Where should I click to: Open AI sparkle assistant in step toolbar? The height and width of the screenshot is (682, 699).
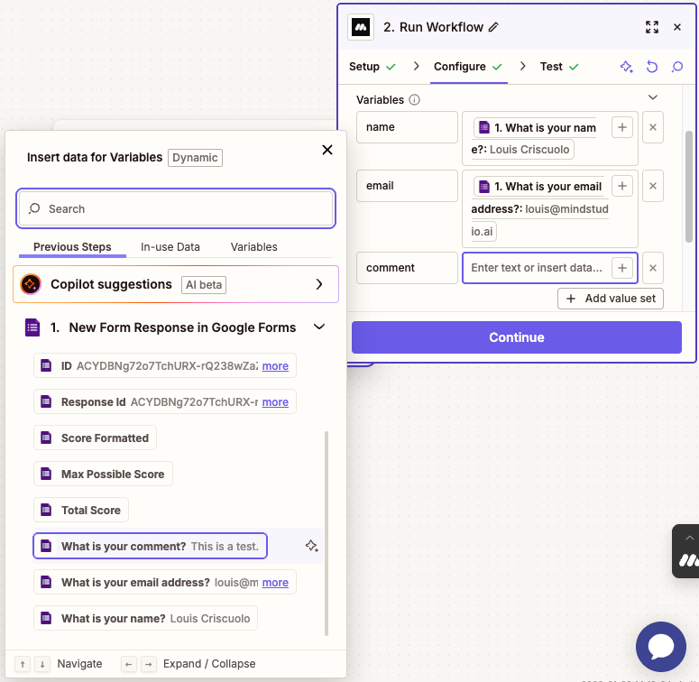point(626,67)
